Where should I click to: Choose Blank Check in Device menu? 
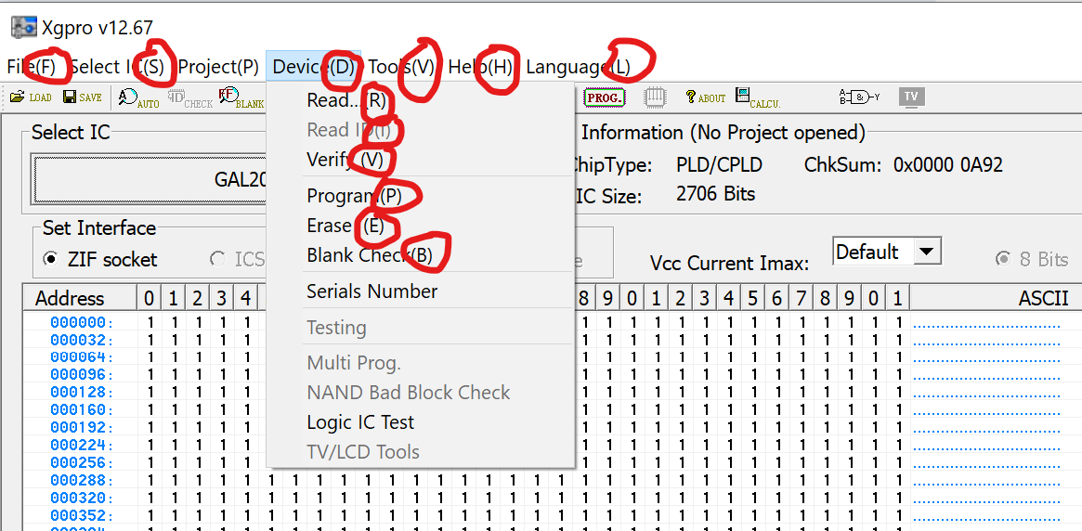[370, 255]
